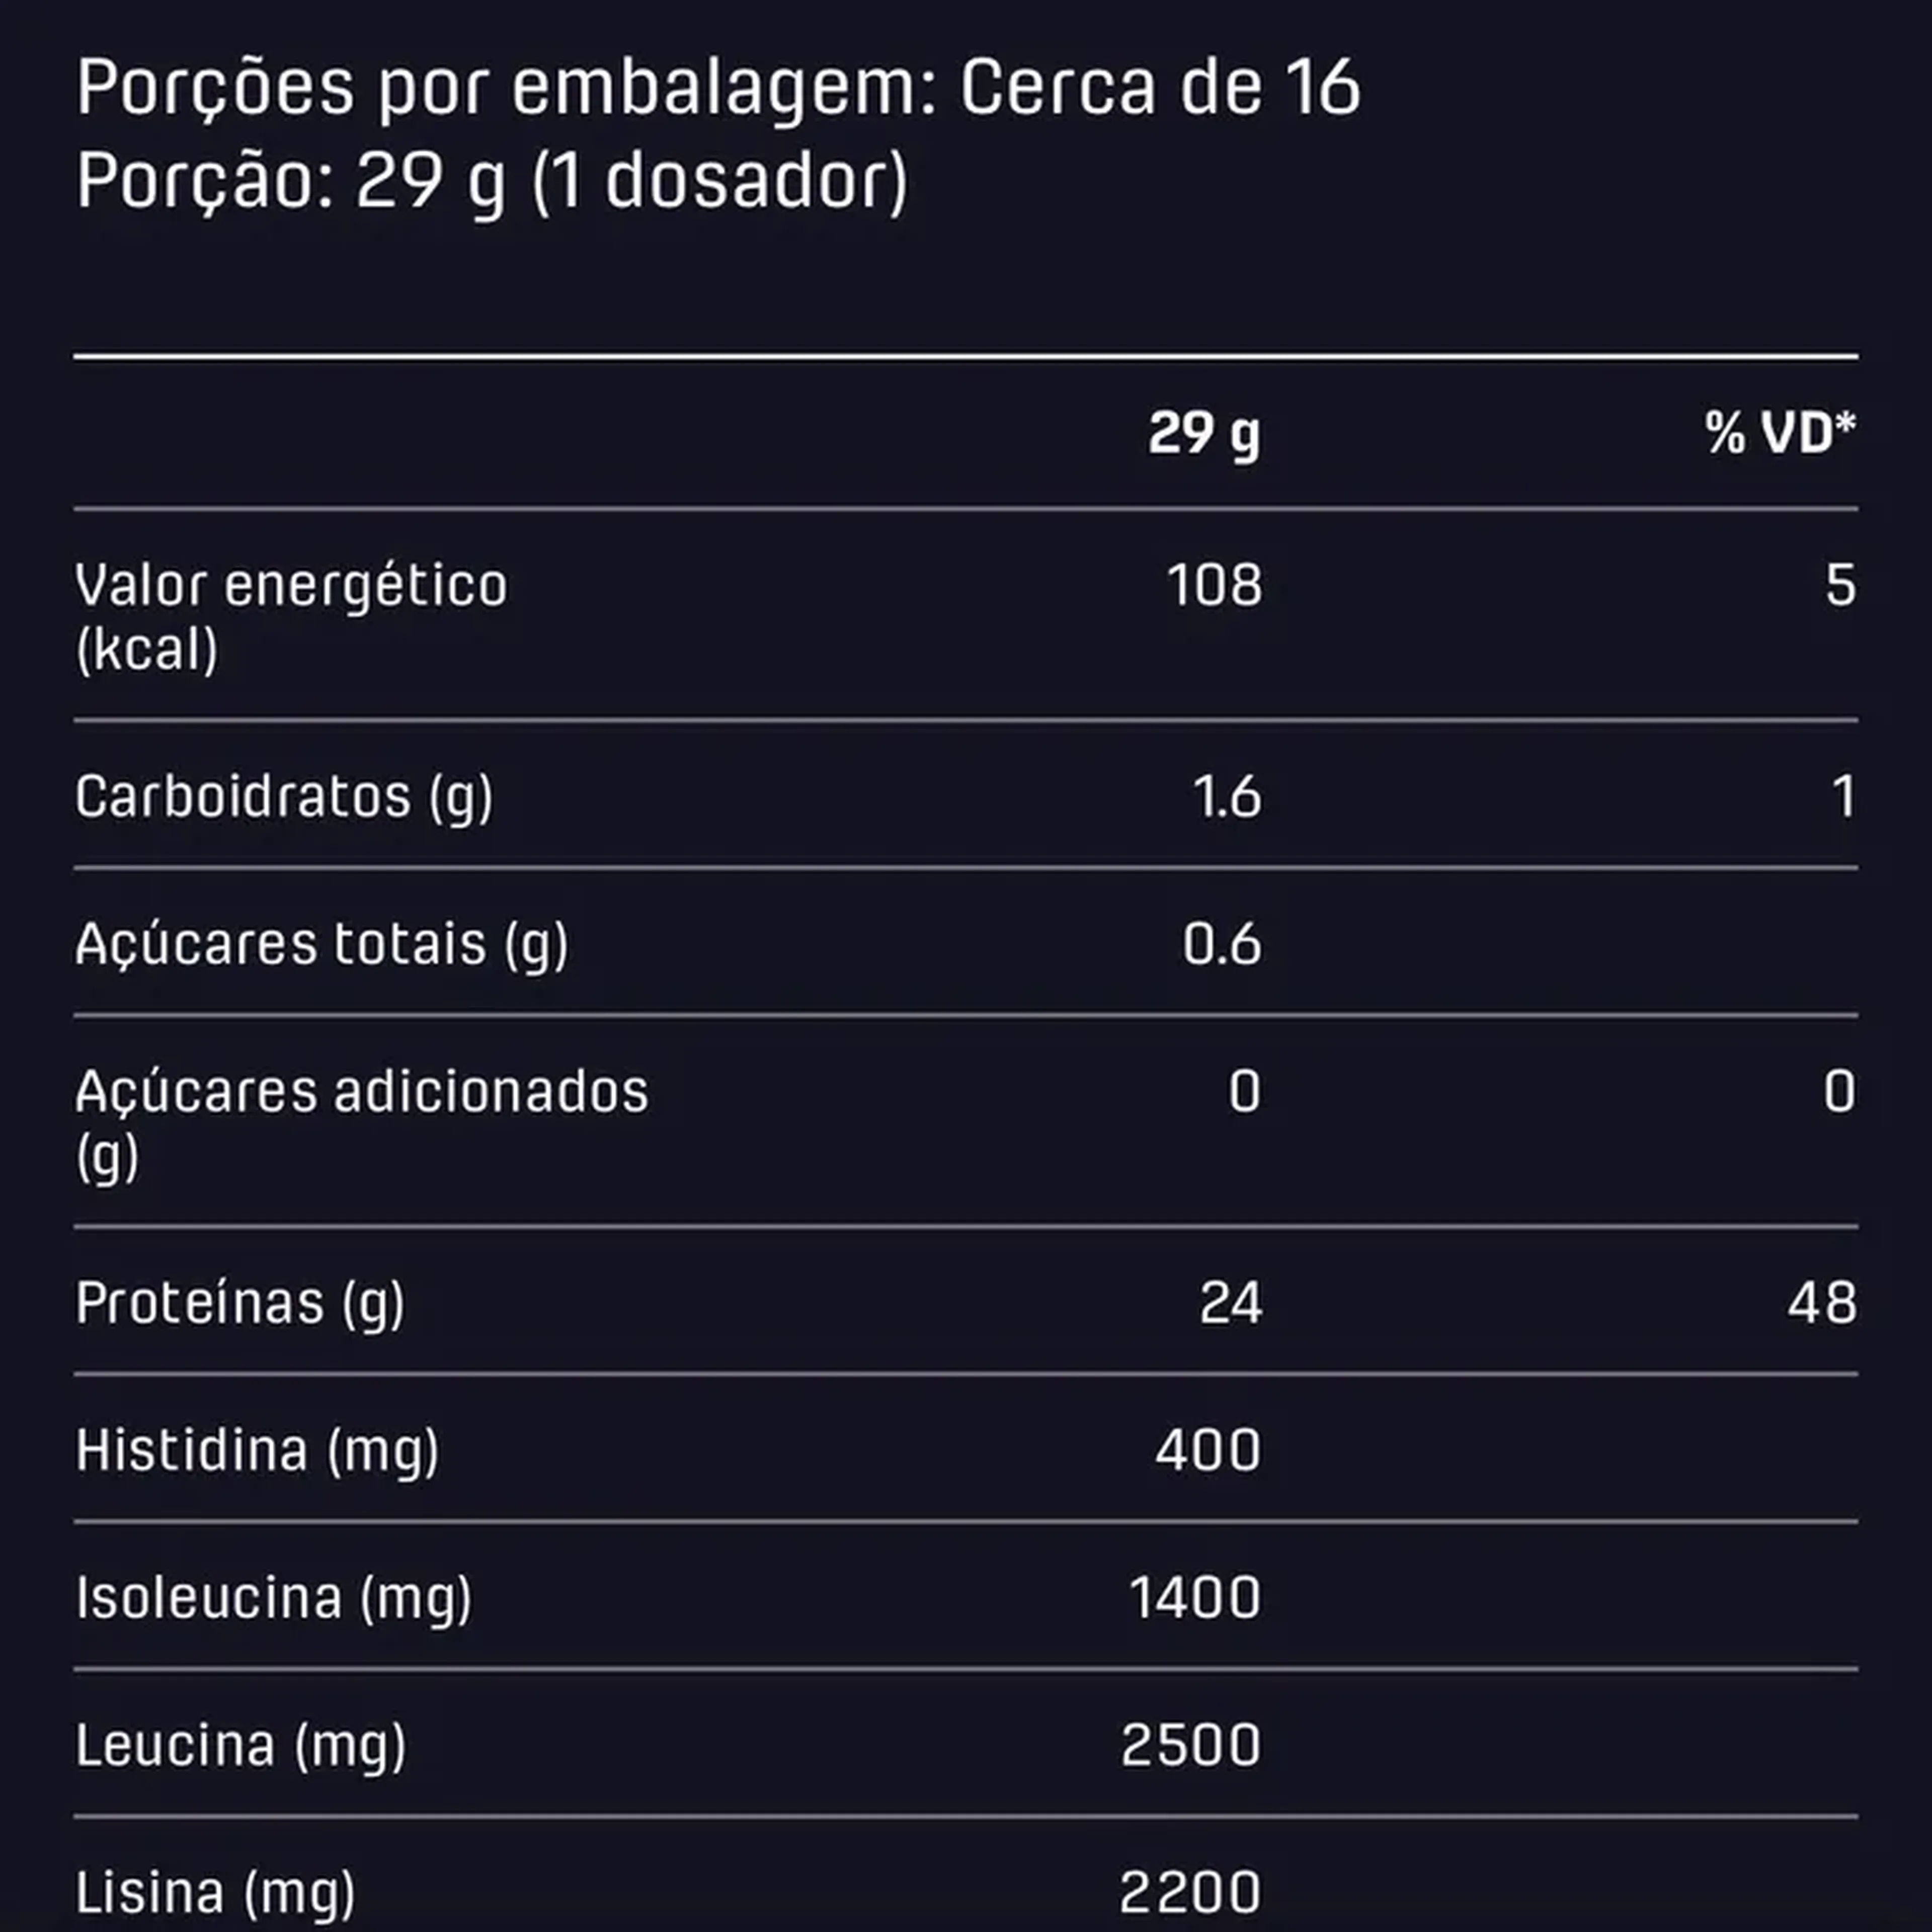The width and height of the screenshot is (1932, 1932).
Task: Click the 108 kcal value
Action: [1214, 585]
